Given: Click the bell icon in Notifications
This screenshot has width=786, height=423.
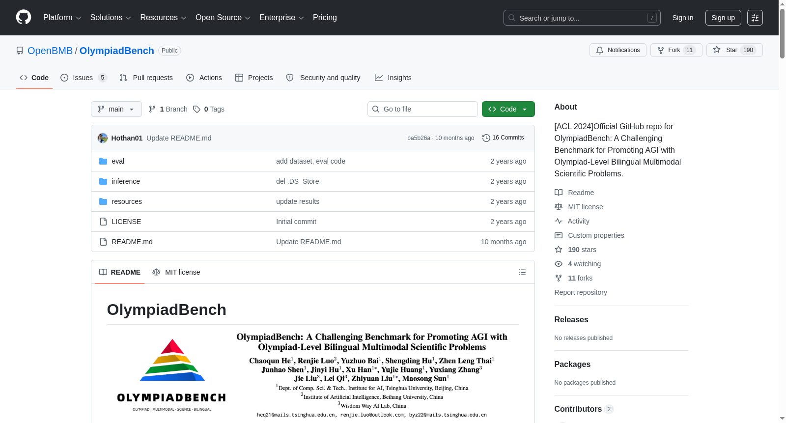Looking at the screenshot, I should click(x=600, y=50).
